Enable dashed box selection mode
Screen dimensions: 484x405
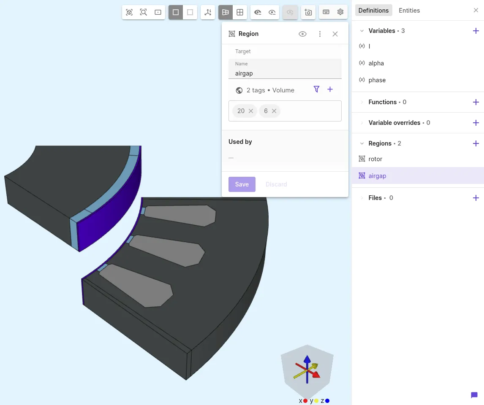point(190,12)
